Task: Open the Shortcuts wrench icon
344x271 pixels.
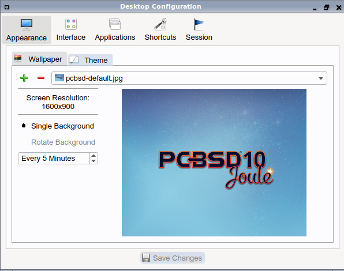Action: 160,24
